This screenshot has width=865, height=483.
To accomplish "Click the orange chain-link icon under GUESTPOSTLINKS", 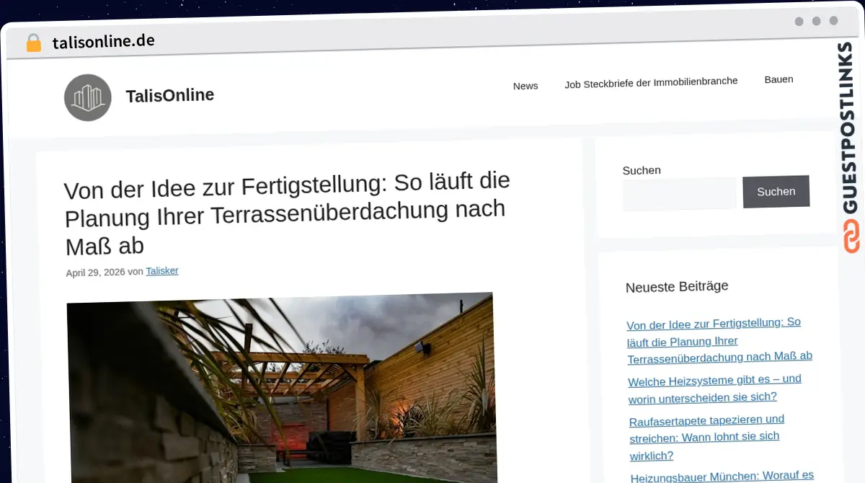I will tap(852, 237).
